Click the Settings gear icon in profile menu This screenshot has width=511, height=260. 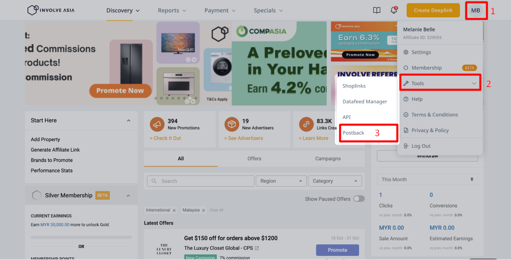click(406, 52)
